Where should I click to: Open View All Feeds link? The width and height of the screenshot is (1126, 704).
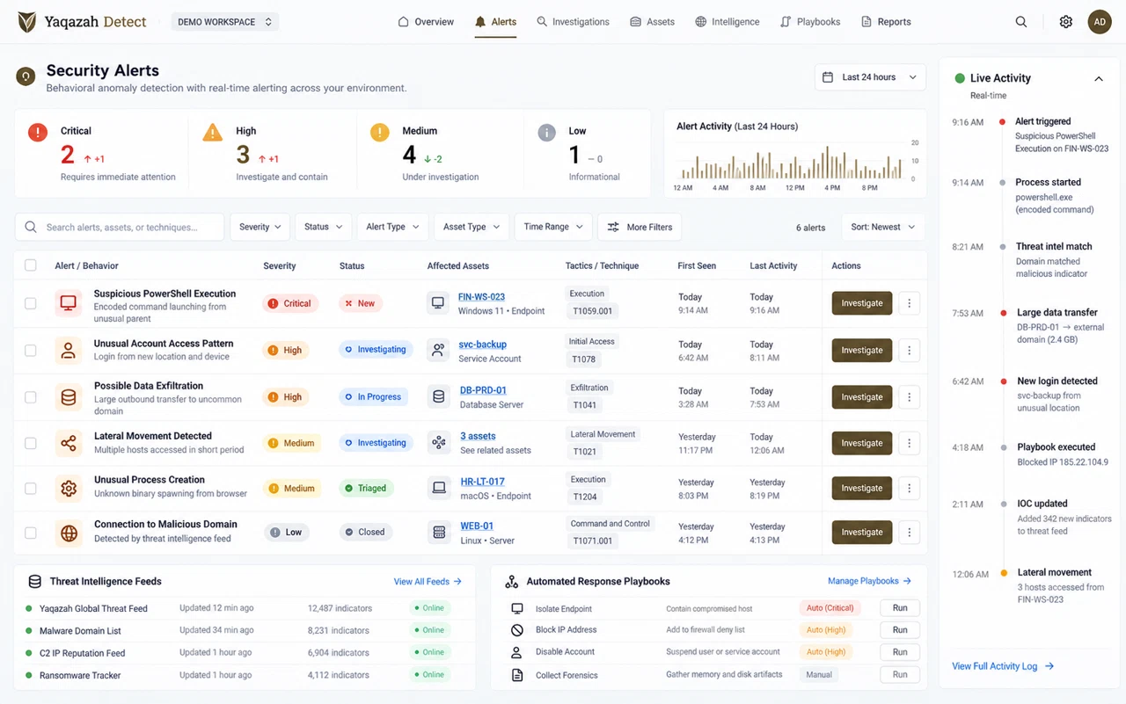click(428, 582)
